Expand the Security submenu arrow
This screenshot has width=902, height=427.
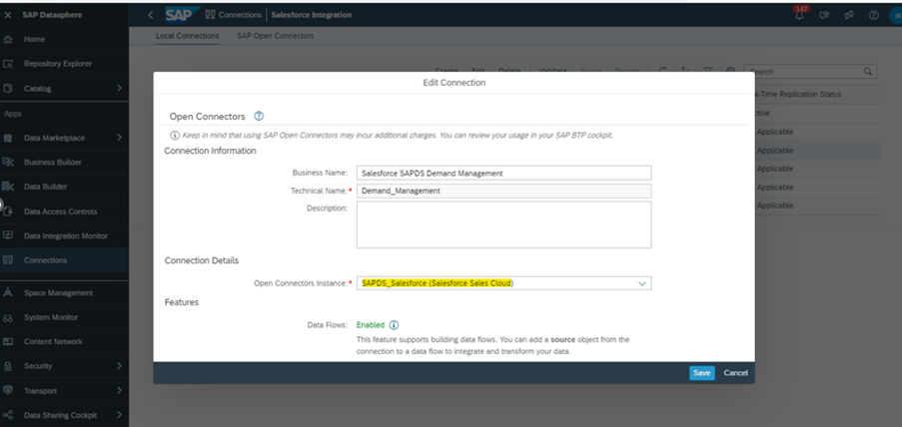pos(119,366)
